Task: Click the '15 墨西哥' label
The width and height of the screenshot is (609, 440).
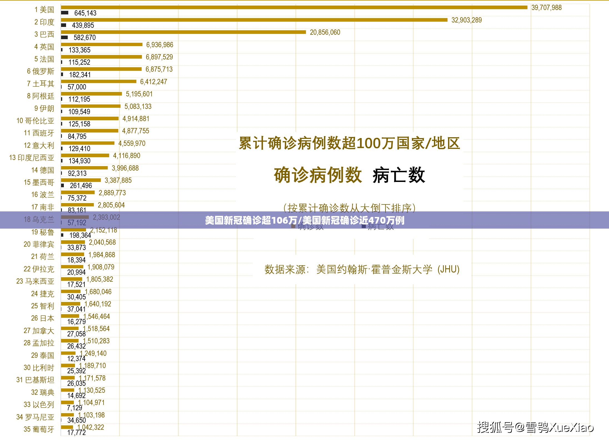Action: click(39, 182)
